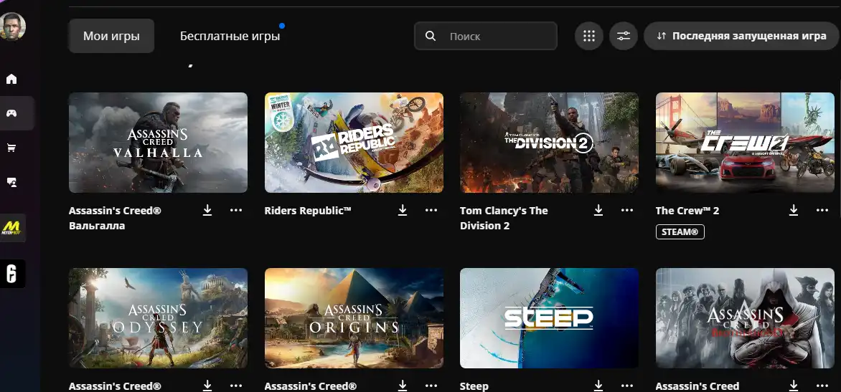Switch to grid view layout

589,36
